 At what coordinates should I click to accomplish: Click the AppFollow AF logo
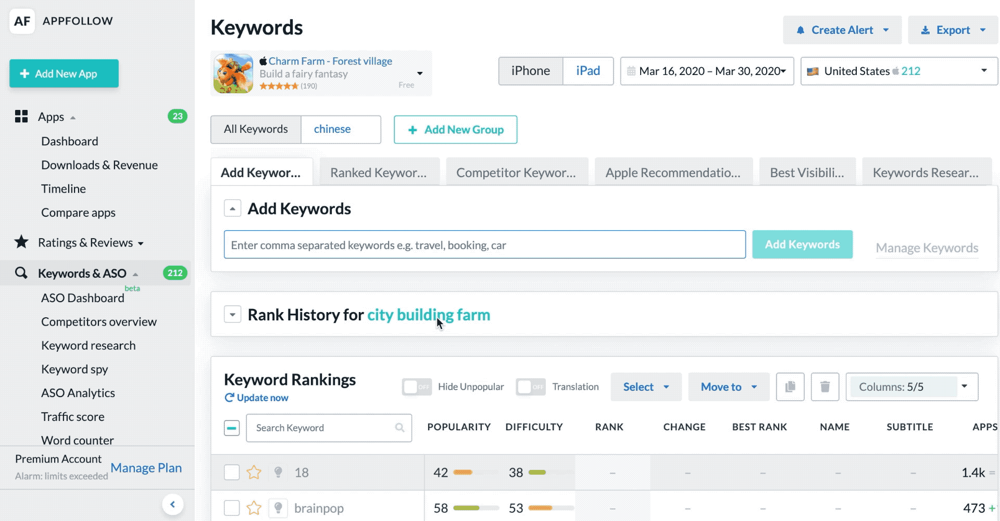click(22, 21)
